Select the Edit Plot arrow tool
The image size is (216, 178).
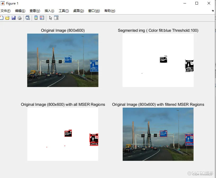pos(50,18)
